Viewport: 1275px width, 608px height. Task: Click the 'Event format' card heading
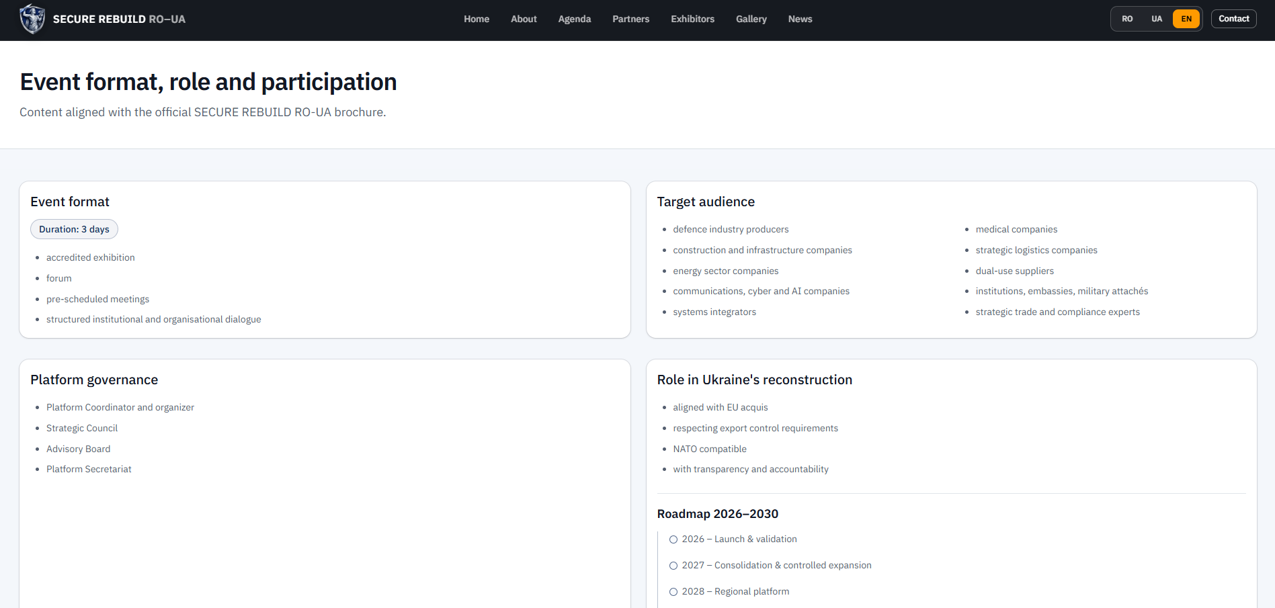[70, 202]
